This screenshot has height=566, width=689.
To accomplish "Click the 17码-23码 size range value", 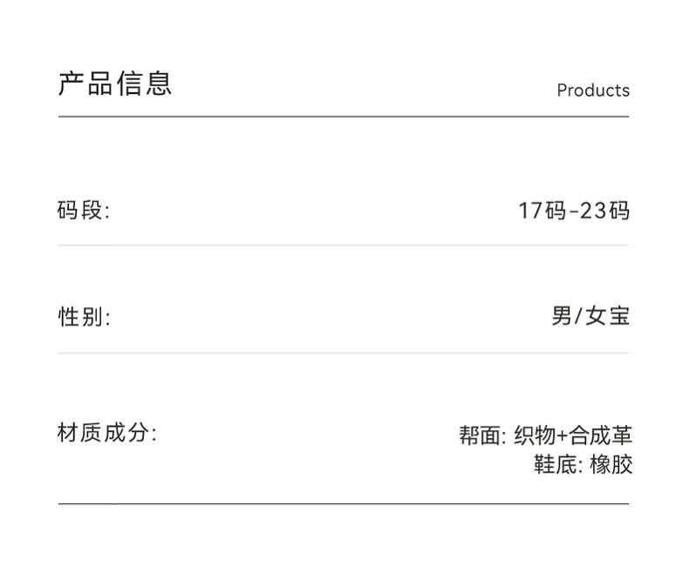I will tap(573, 211).
